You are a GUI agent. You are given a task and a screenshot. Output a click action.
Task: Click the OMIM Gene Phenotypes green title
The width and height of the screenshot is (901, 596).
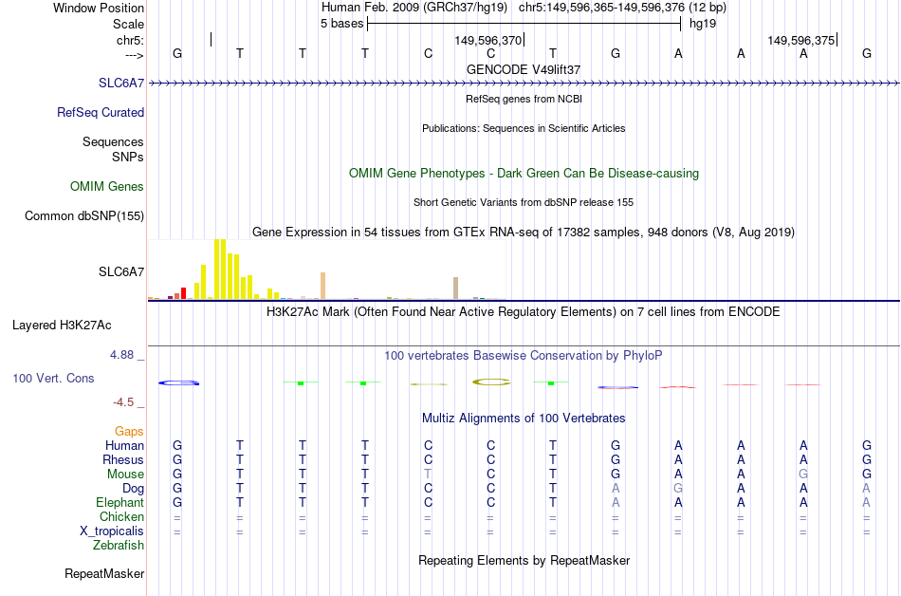(x=524, y=173)
